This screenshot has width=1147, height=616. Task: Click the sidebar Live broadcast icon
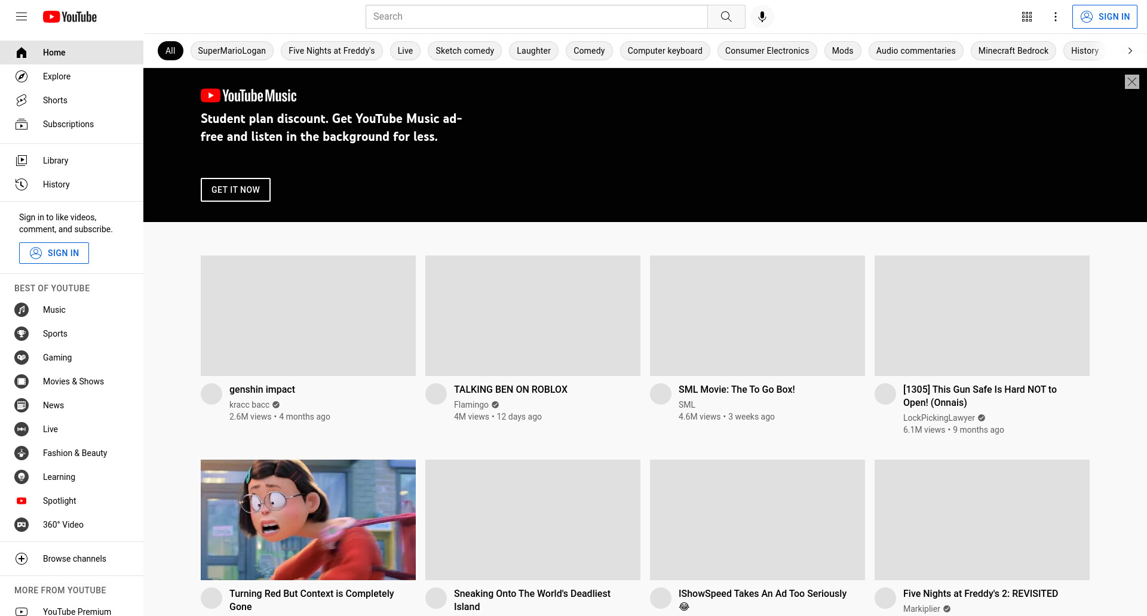point(22,429)
